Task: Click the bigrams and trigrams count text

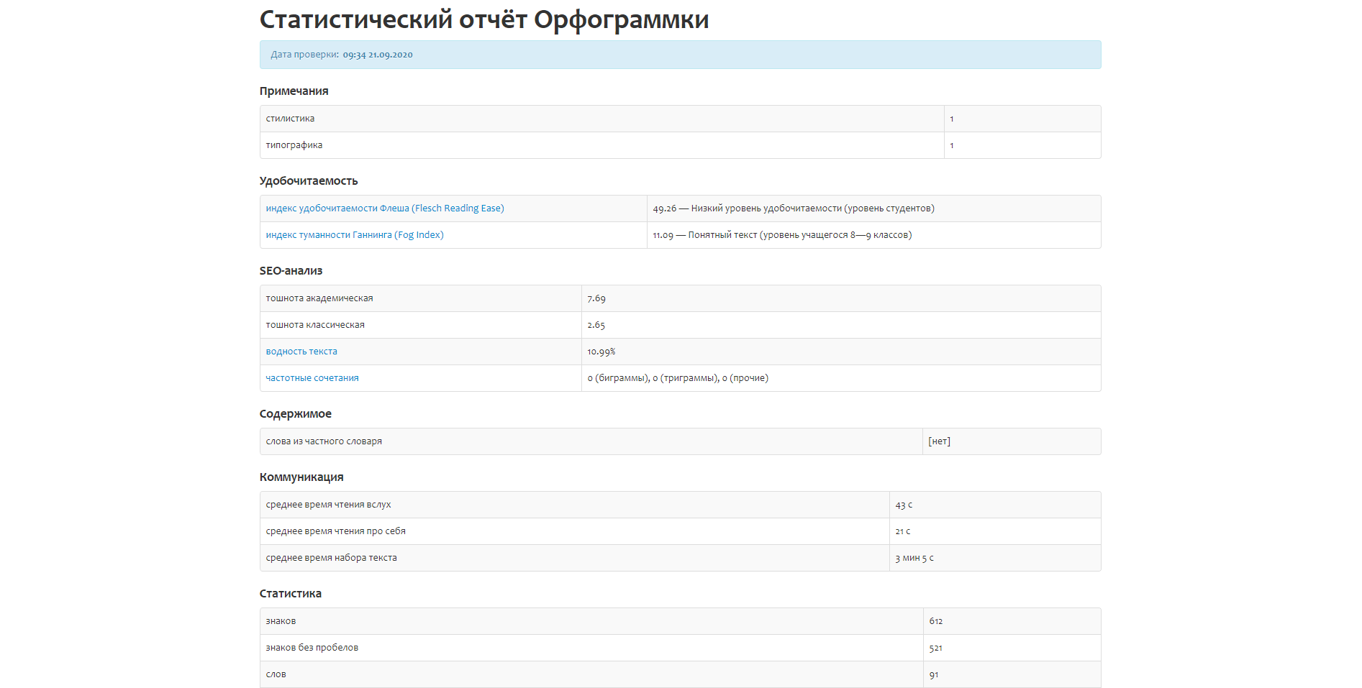Action: tap(678, 378)
